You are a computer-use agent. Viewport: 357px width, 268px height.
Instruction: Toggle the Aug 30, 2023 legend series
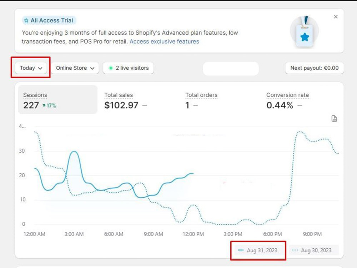click(x=313, y=250)
